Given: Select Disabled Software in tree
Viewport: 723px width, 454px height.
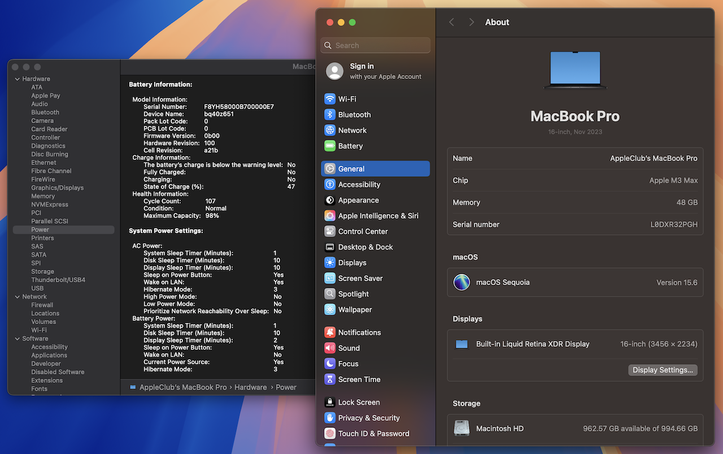Looking at the screenshot, I should [58, 372].
